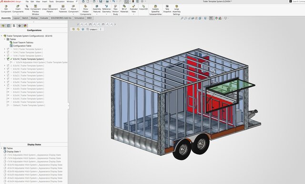Click Take Snapshot tool
The width and height of the screenshot is (305, 184).
[x=167, y=9]
